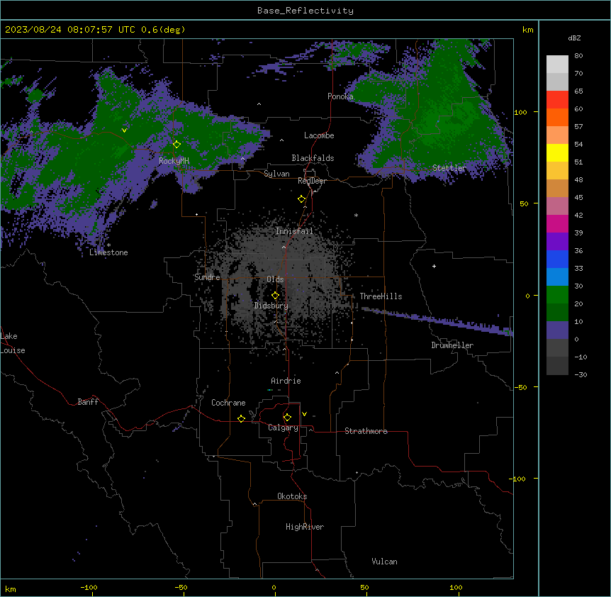The height and width of the screenshot is (597, 611).
Task: Click the Innisfail town label
Action: (294, 231)
